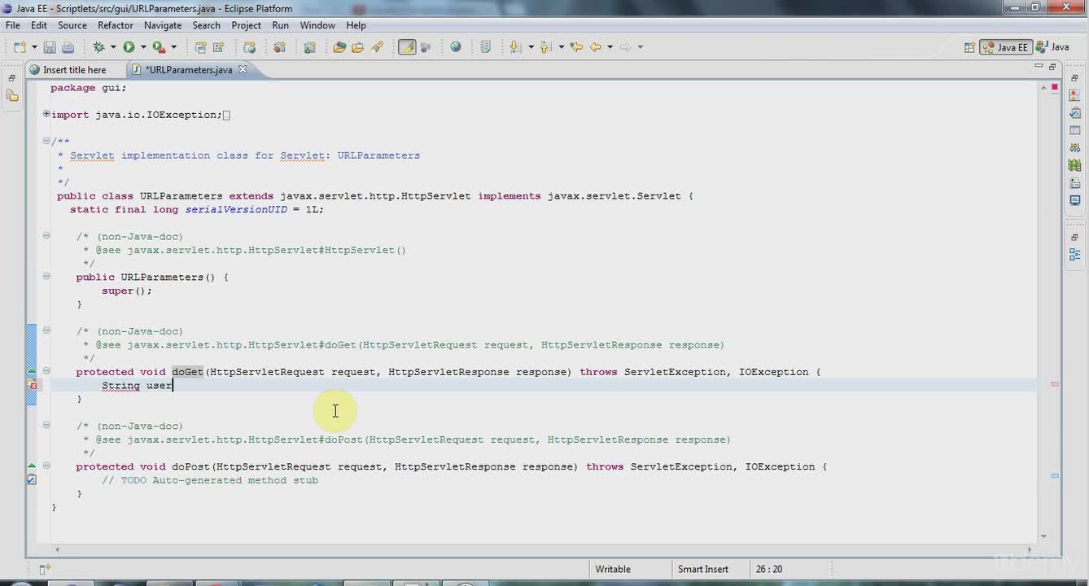The height and width of the screenshot is (586, 1089).
Task: Switch to the Java EE perspective
Action: click(1006, 47)
